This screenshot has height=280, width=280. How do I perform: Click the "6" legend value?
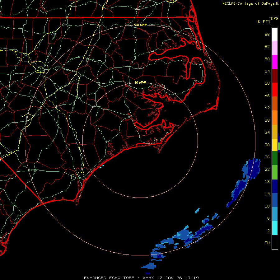click(x=268, y=218)
